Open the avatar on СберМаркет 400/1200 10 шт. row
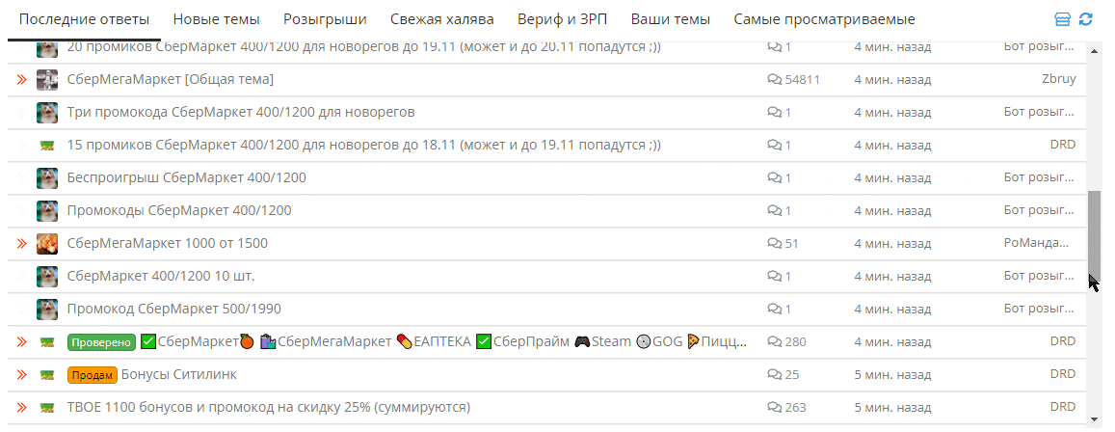 tap(47, 276)
